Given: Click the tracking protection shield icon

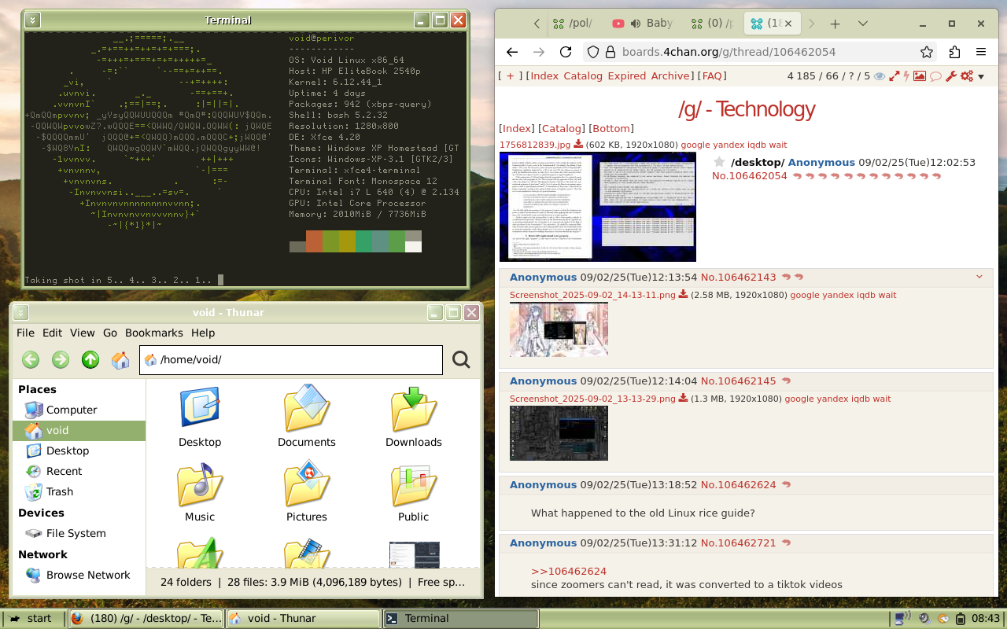Looking at the screenshot, I should 593,52.
